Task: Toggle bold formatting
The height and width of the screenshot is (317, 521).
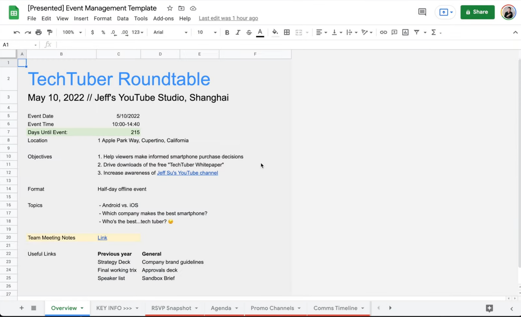Action: click(x=227, y=32)
